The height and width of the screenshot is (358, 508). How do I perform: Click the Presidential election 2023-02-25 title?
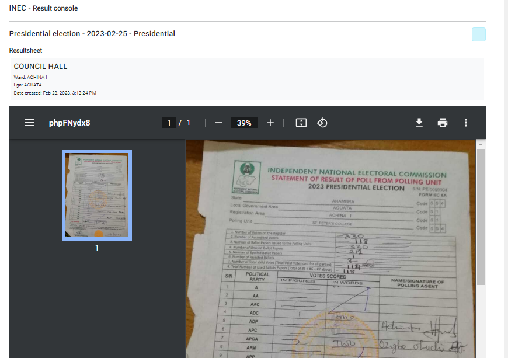coord(92,34)
